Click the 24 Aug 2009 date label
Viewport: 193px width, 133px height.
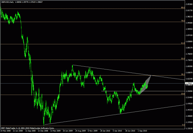(x=81, y=131)
